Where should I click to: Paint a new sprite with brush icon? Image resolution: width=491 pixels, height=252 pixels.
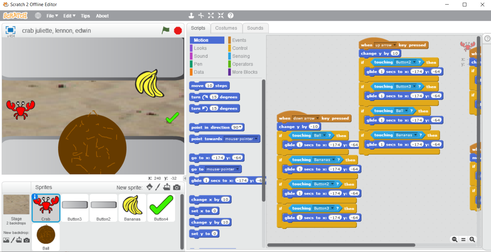coord(158,187)
